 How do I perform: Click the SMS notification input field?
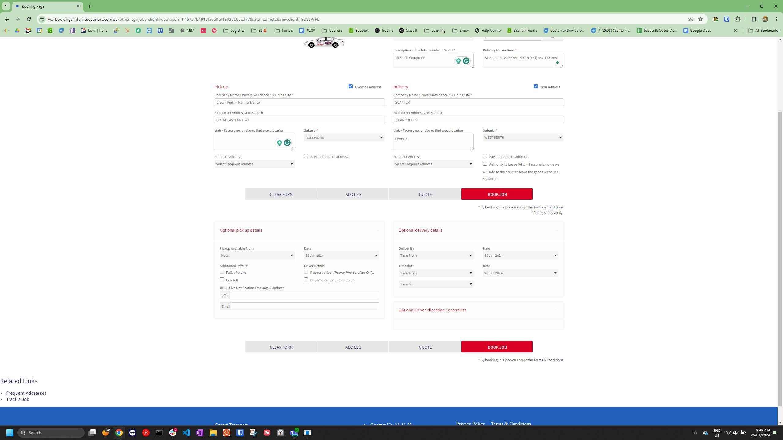[304, 295]
